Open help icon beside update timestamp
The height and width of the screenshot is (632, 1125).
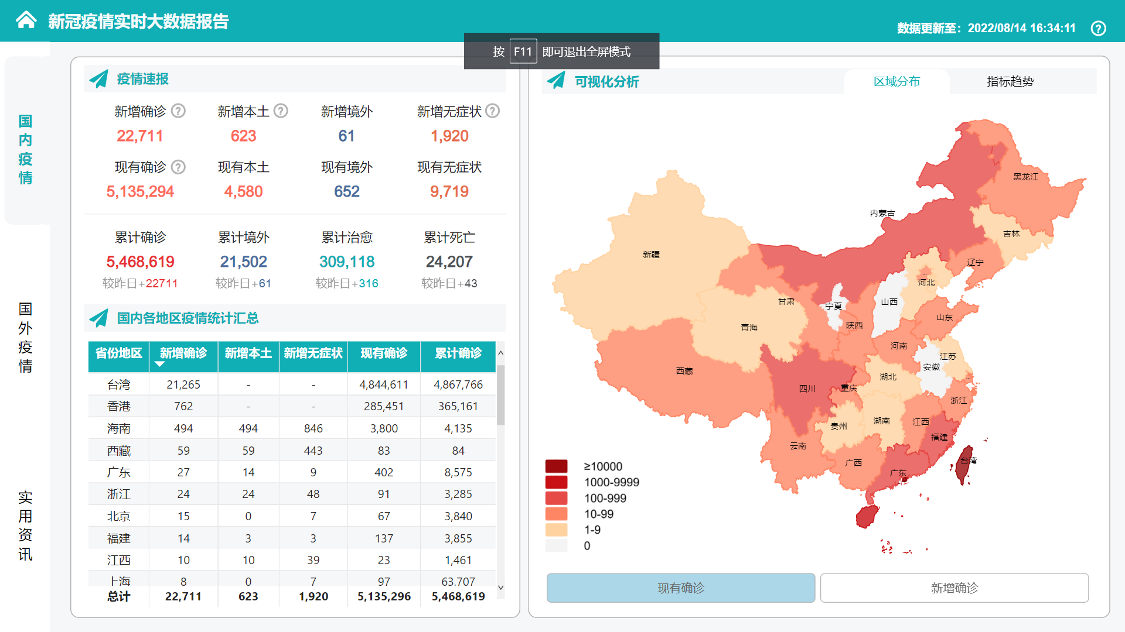click(x=1098, y=28)
